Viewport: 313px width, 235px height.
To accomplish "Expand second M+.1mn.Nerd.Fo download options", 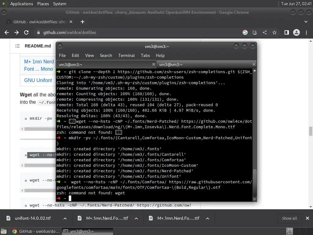I will [x=208, y=218].
